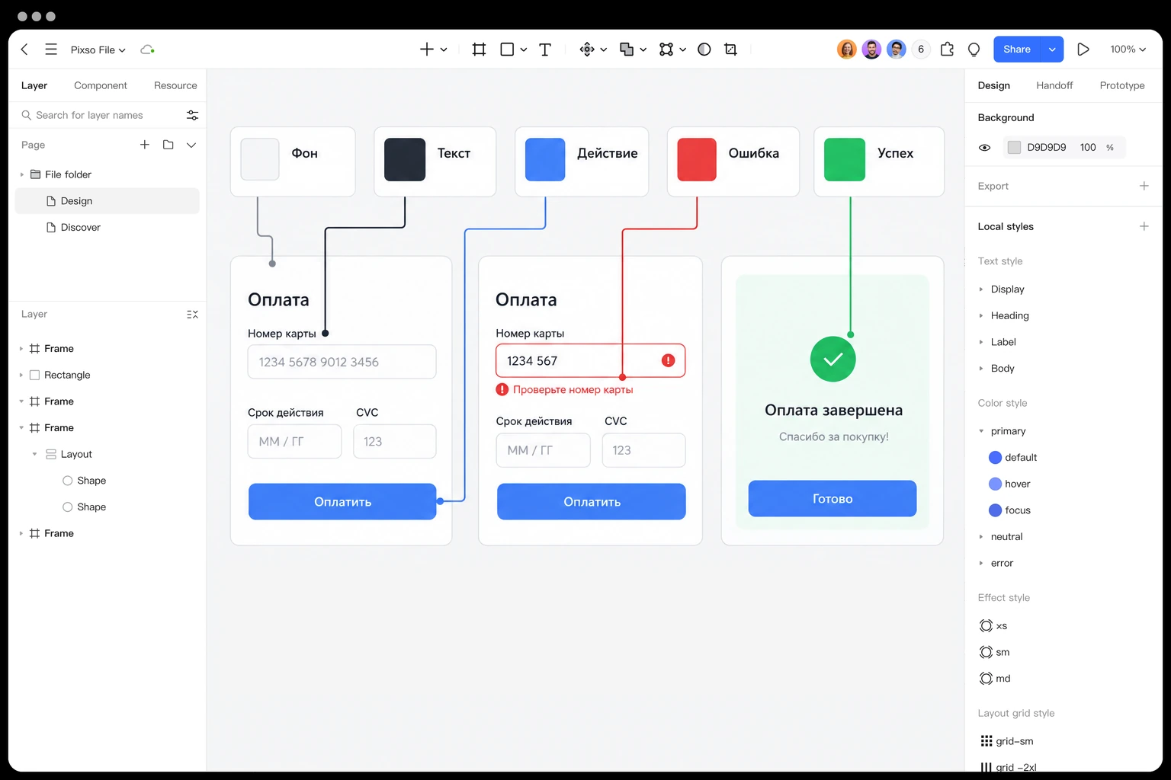The height and width of the screenshot is (780, 1171).
Task: Open the Handoff tab
Action: [x=1054, y=85]
